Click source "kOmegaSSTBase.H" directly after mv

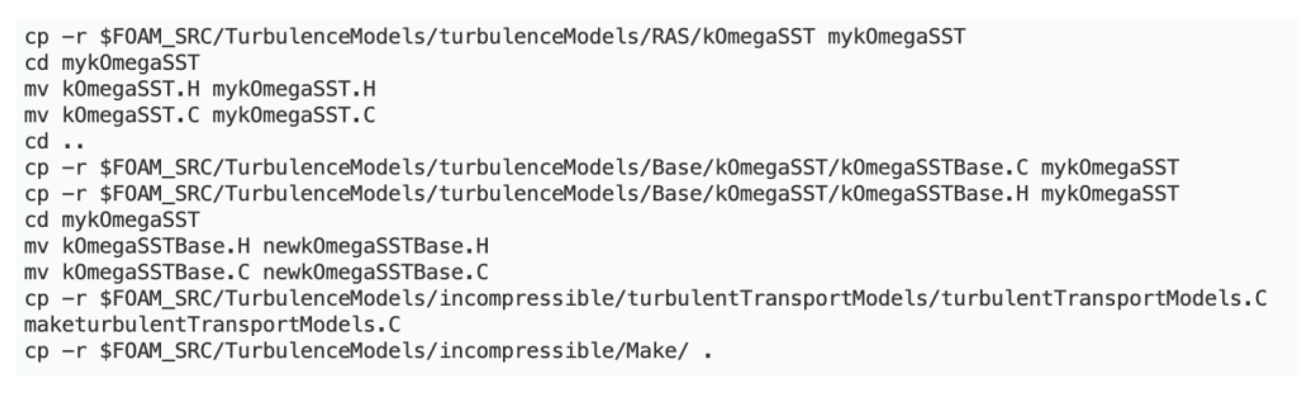point(156,246)
